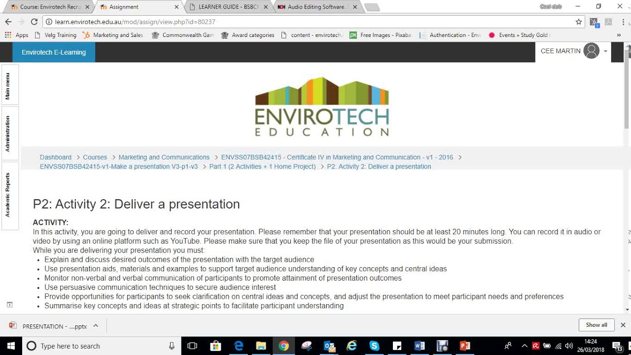This screenshot has height=355, width=631.
Task: Switch to Chrome on the taskbar
Action: [x=283, y=346]
